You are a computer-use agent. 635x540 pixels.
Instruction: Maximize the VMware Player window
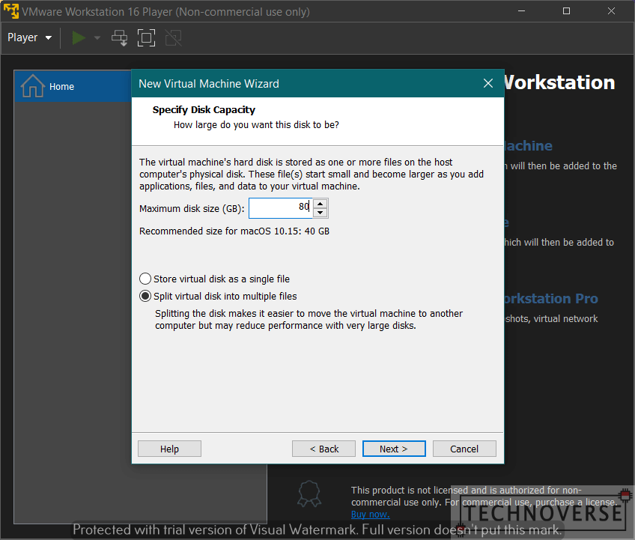pos(567,11)
